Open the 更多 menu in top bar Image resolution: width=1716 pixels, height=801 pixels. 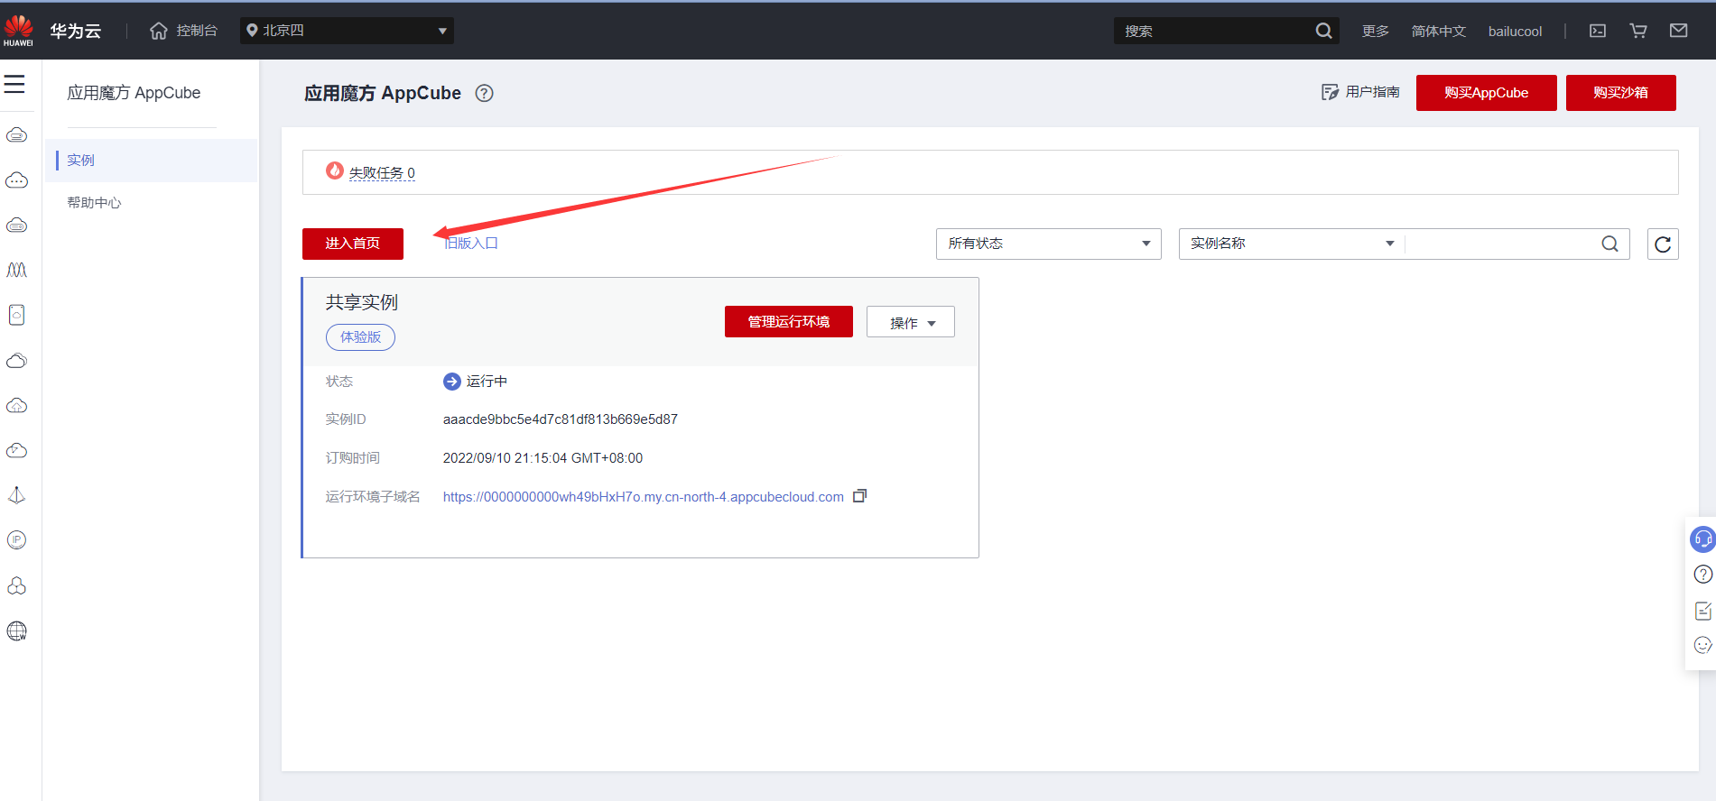tap(1376, 31)
